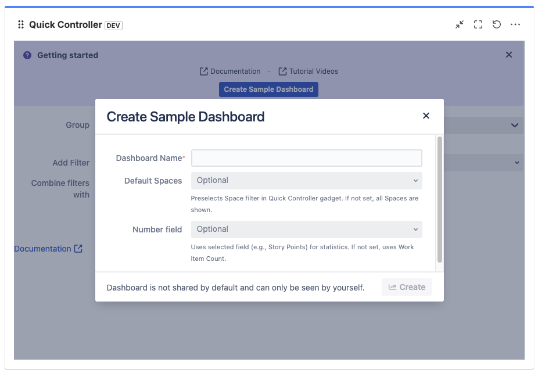Viewport: 538px width, 373px height.
Task: Open the more options (...) menu
Action: click(515, 24)
